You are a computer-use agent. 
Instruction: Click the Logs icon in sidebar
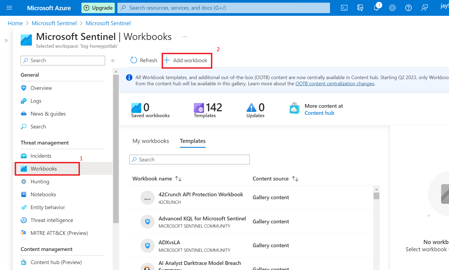coord(24,101)
